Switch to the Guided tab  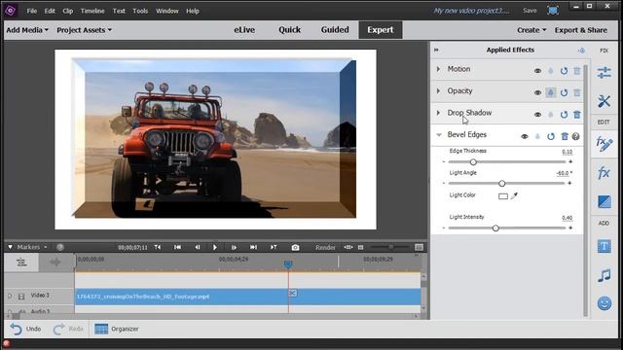pyautogui.click(x=335, y=30)
